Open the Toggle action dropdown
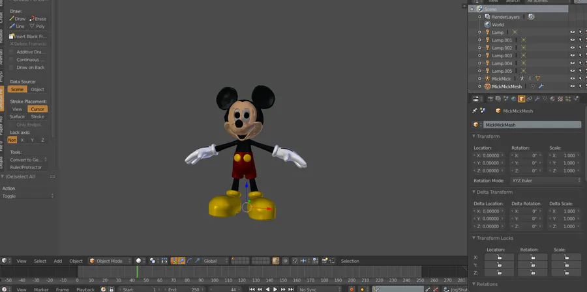The image size is (587, 292). point(27,196)
